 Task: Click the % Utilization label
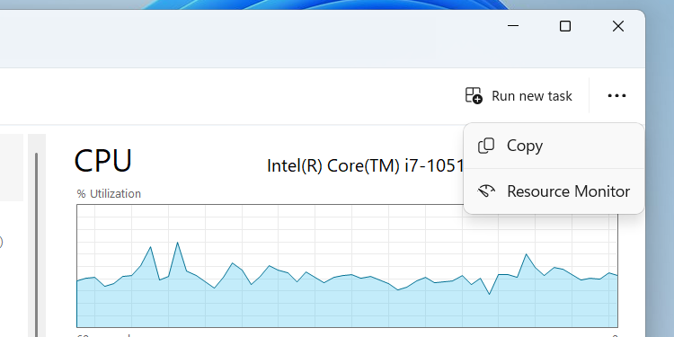click(x=109, y=194)
